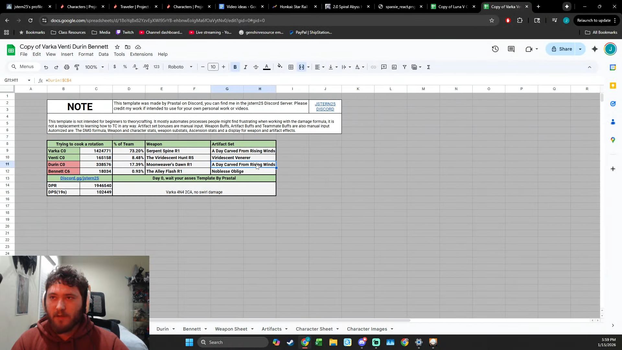Toggle strikethrough formatting button
This screenshot has height=350, width=622.
tap(256, 67)
